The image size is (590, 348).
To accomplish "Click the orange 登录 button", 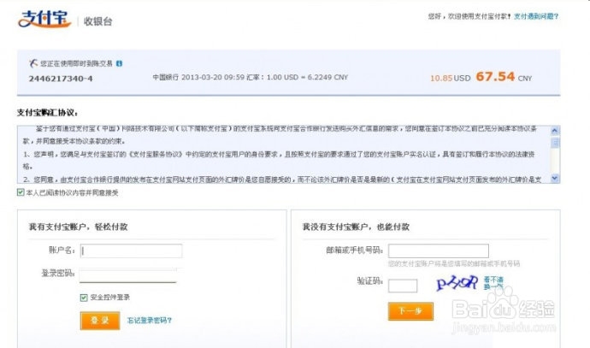I will tap(100, 321).
